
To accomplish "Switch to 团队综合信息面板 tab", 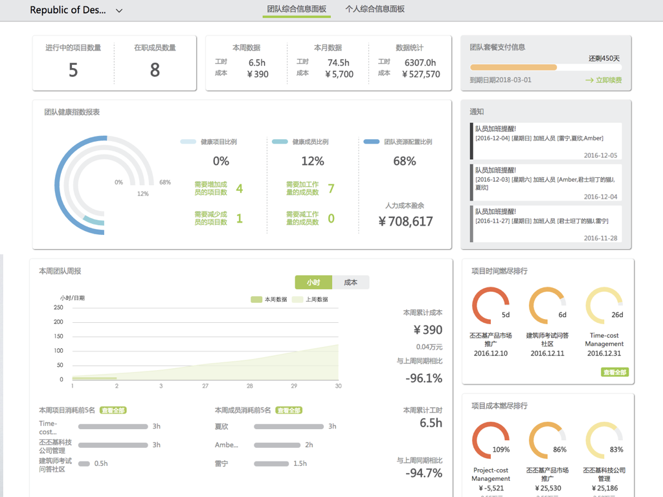I will tap(297, 10).
